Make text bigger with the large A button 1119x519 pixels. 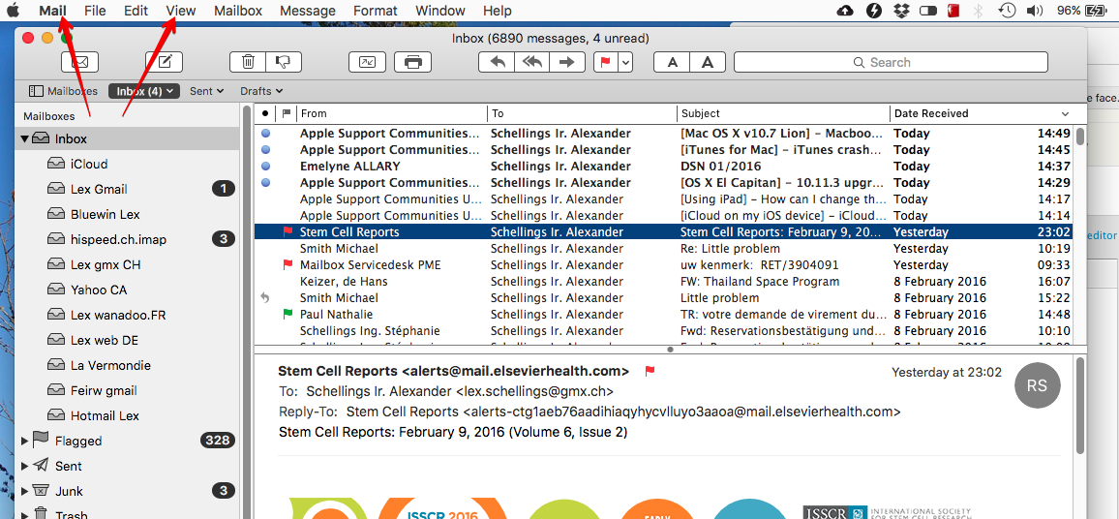click(708, 62)
